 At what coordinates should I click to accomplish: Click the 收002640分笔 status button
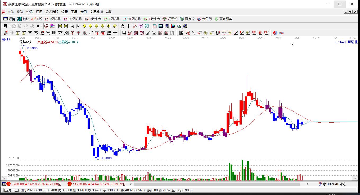(x=332, y=184)
